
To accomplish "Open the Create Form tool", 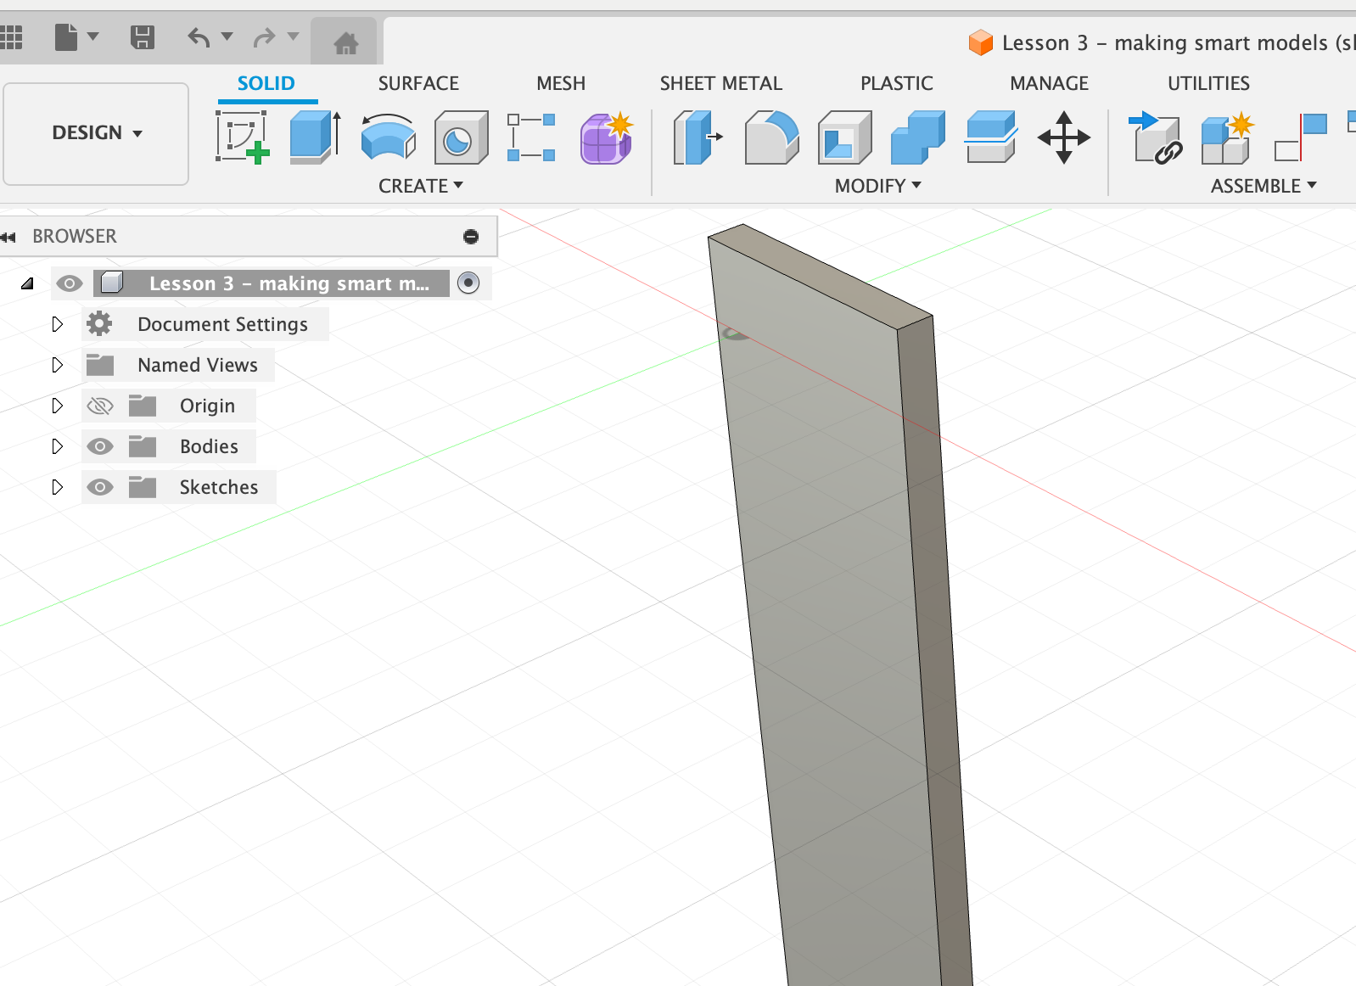I will (606, 137).
